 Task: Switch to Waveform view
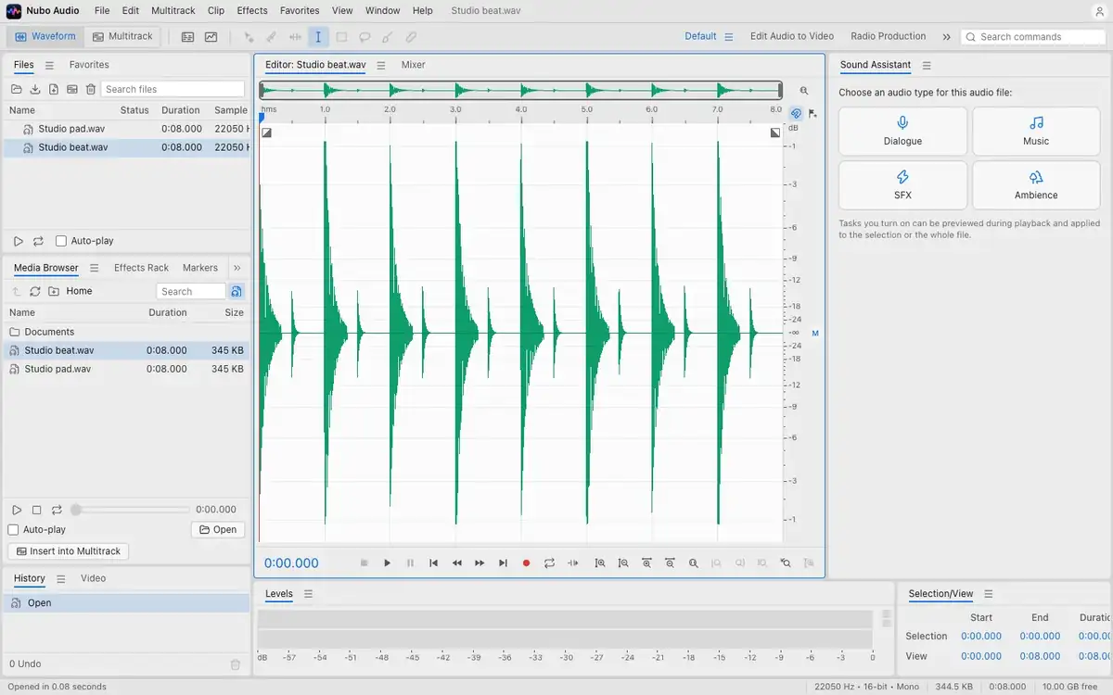coord(45,37)
